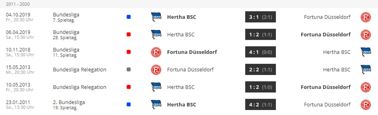The image size is (378, 115).
Task: Click Fortuna Düsseldorf home crest in 10.11.2018 match
Action: coord(156,52)
